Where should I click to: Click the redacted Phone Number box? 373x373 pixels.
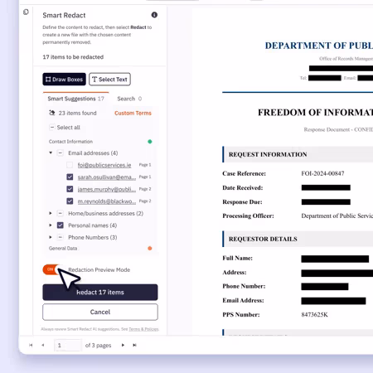(325, 287)
